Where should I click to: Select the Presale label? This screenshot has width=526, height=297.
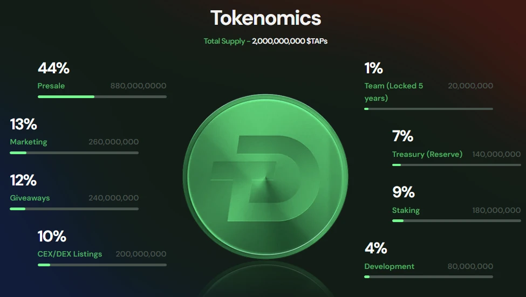tap(51, 86)
